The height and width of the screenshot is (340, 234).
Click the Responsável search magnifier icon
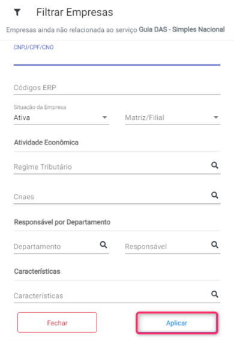[215, 245]
